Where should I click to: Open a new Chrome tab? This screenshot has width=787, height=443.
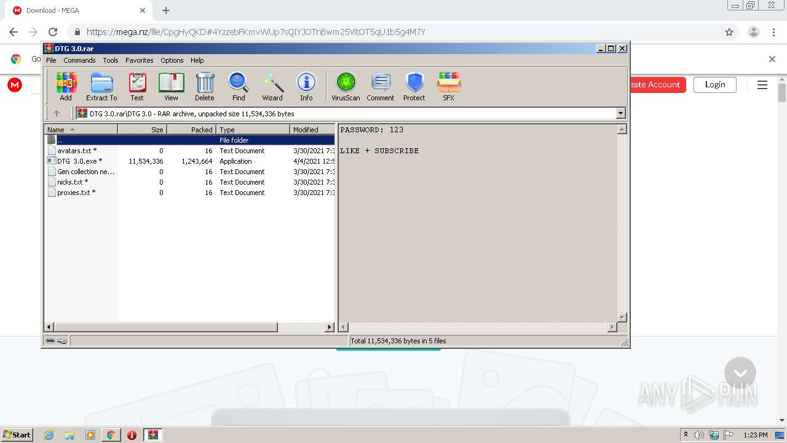(x=166, y=10)
